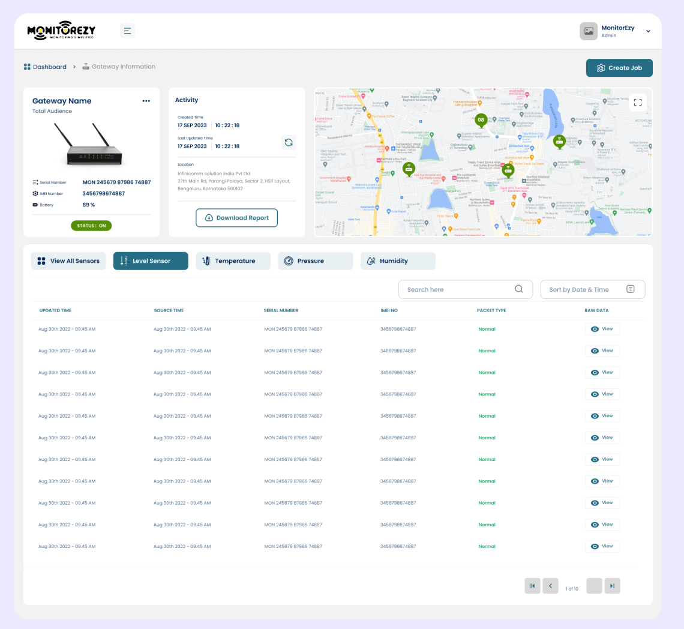Show the View All Sensors tab
Viewport: 684px width, 629px height.
coord(68,261)
